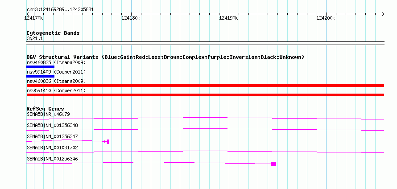Click the magenta exon box of NM_001256346

click(x=273, y=164)
